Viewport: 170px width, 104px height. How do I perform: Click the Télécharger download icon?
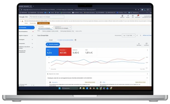coord(139,44)
